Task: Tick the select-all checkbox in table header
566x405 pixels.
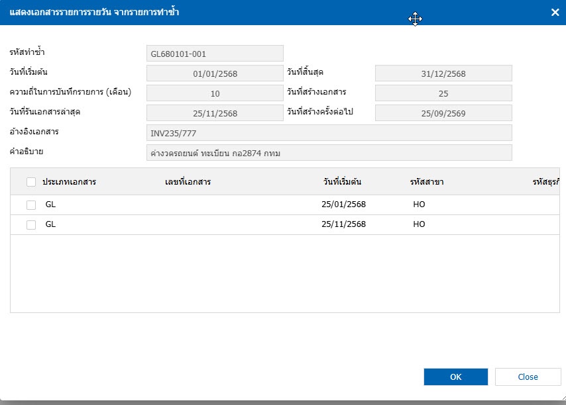Action: tap(31, 182)
